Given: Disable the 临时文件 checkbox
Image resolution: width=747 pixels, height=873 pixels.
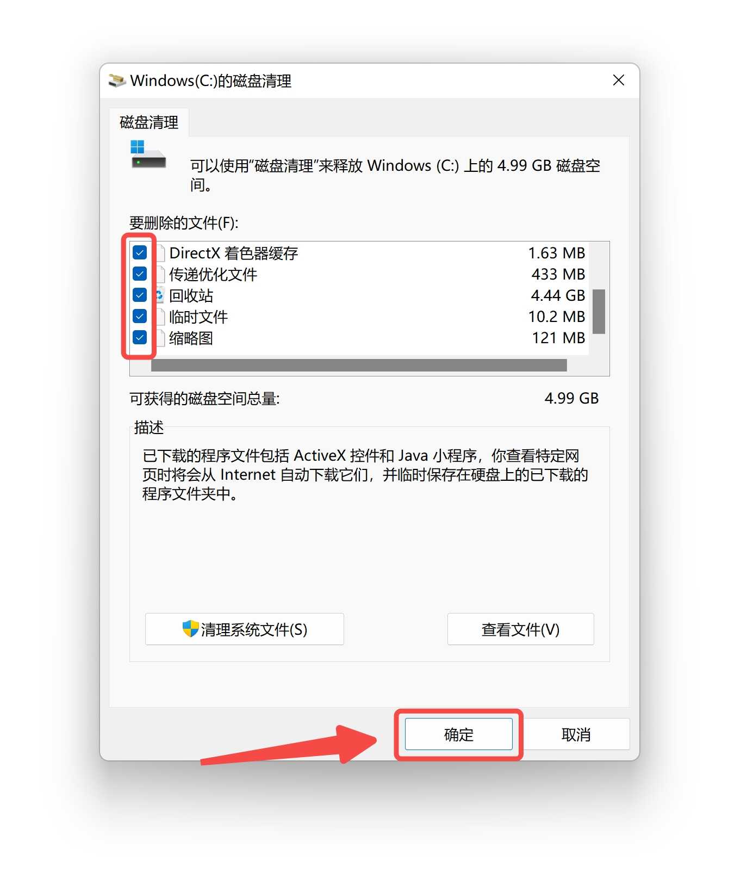Looking at the screenshot, I should [140, 316].
